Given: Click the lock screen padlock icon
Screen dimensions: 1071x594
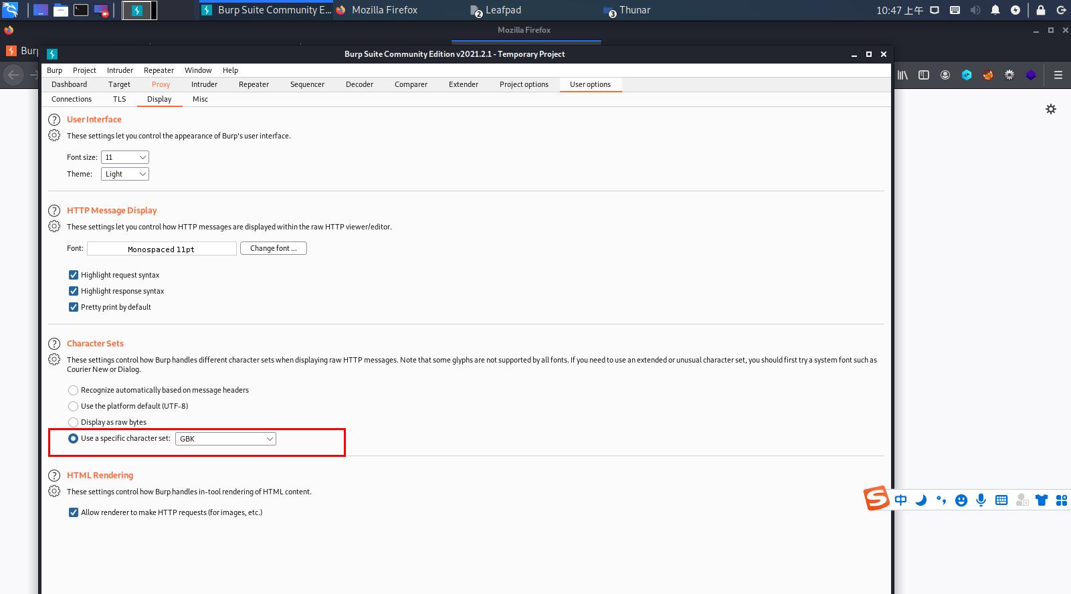Looking at the screenshot, I should coord(1041,10).
